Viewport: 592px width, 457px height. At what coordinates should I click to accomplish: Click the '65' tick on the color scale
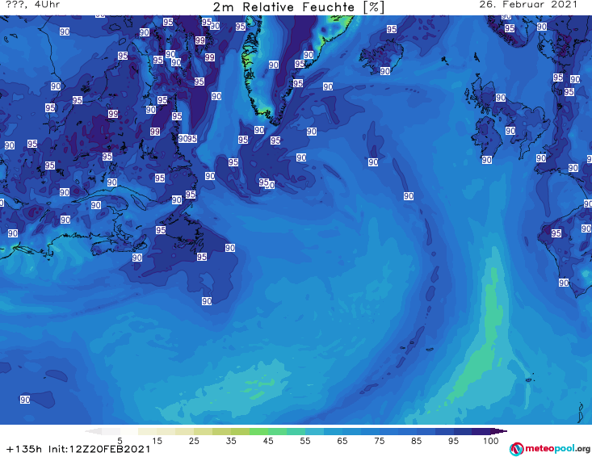[342, 440]
